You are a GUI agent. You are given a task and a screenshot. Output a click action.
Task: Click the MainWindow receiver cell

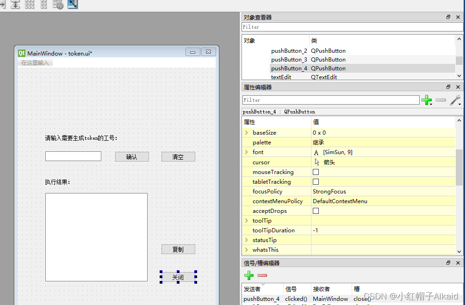click(x=330, y=299)
